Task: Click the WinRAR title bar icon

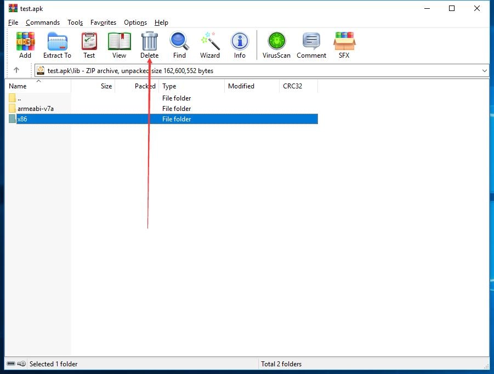Action: (13, 8)
